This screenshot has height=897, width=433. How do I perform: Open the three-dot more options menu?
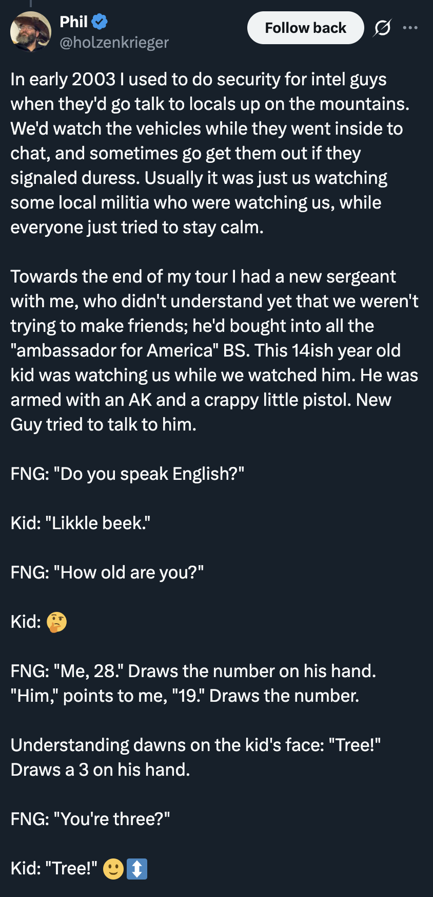coord(410,28)
